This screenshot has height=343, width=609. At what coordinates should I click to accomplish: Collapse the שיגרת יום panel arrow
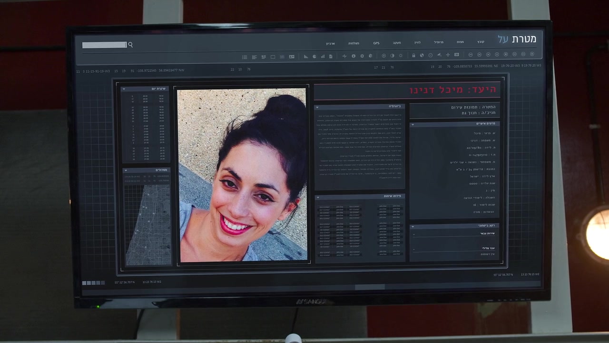click(124, 89)
